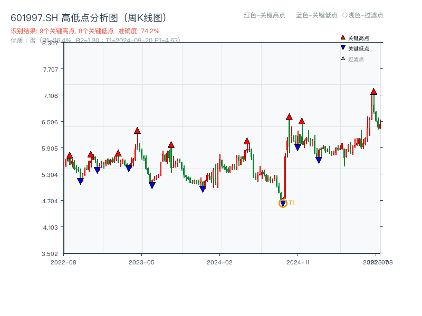This screenshot has height=316, width=422.
Task: Select the key-low marker around January 2025
Action: click(319, 161)
